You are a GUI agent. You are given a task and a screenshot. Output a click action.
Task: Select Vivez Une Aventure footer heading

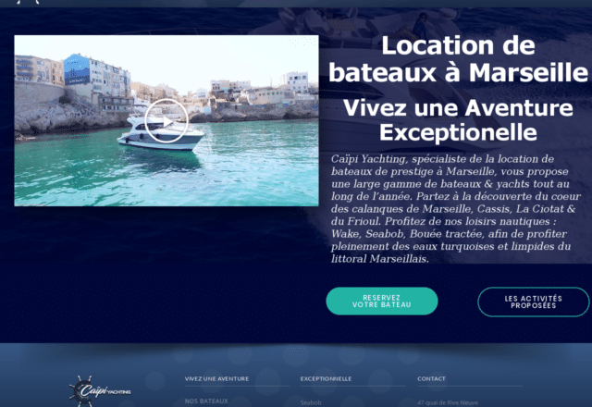[216, 378]
